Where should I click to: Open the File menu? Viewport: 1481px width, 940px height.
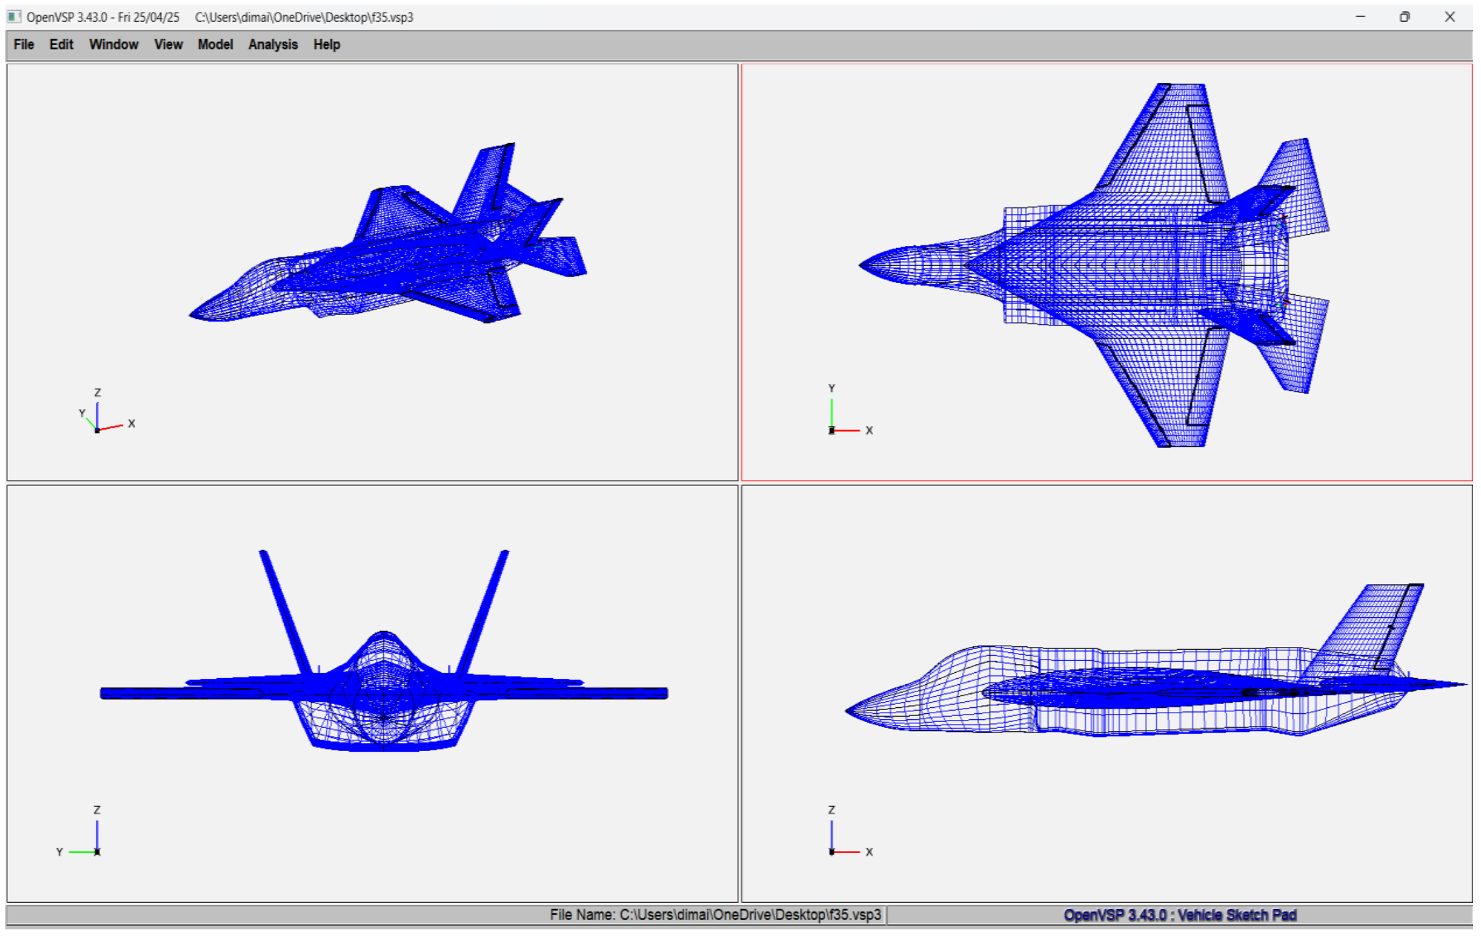click(x=24, y=44)
